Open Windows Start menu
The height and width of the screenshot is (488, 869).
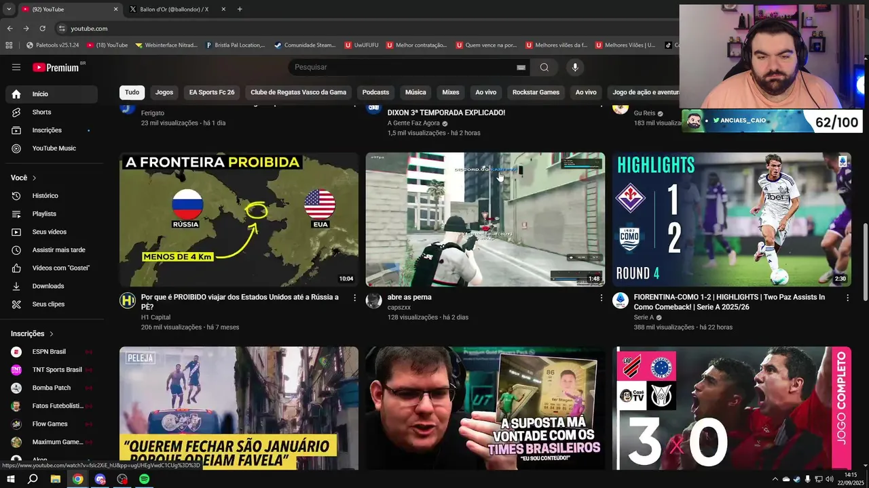(10, 479)
